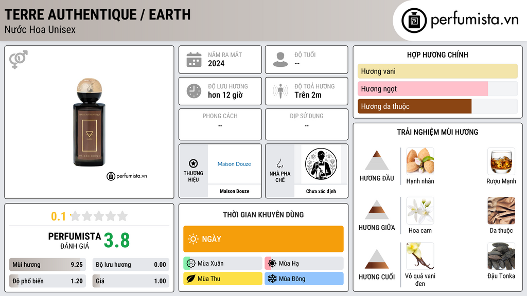Click the Thời gian khuyên dùng heading
527x296 pixels.
[x=263, y=214]
